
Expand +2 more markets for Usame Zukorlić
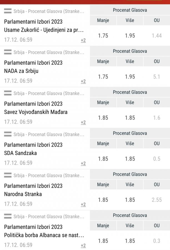pyautogui.click(x=83, y=40)
